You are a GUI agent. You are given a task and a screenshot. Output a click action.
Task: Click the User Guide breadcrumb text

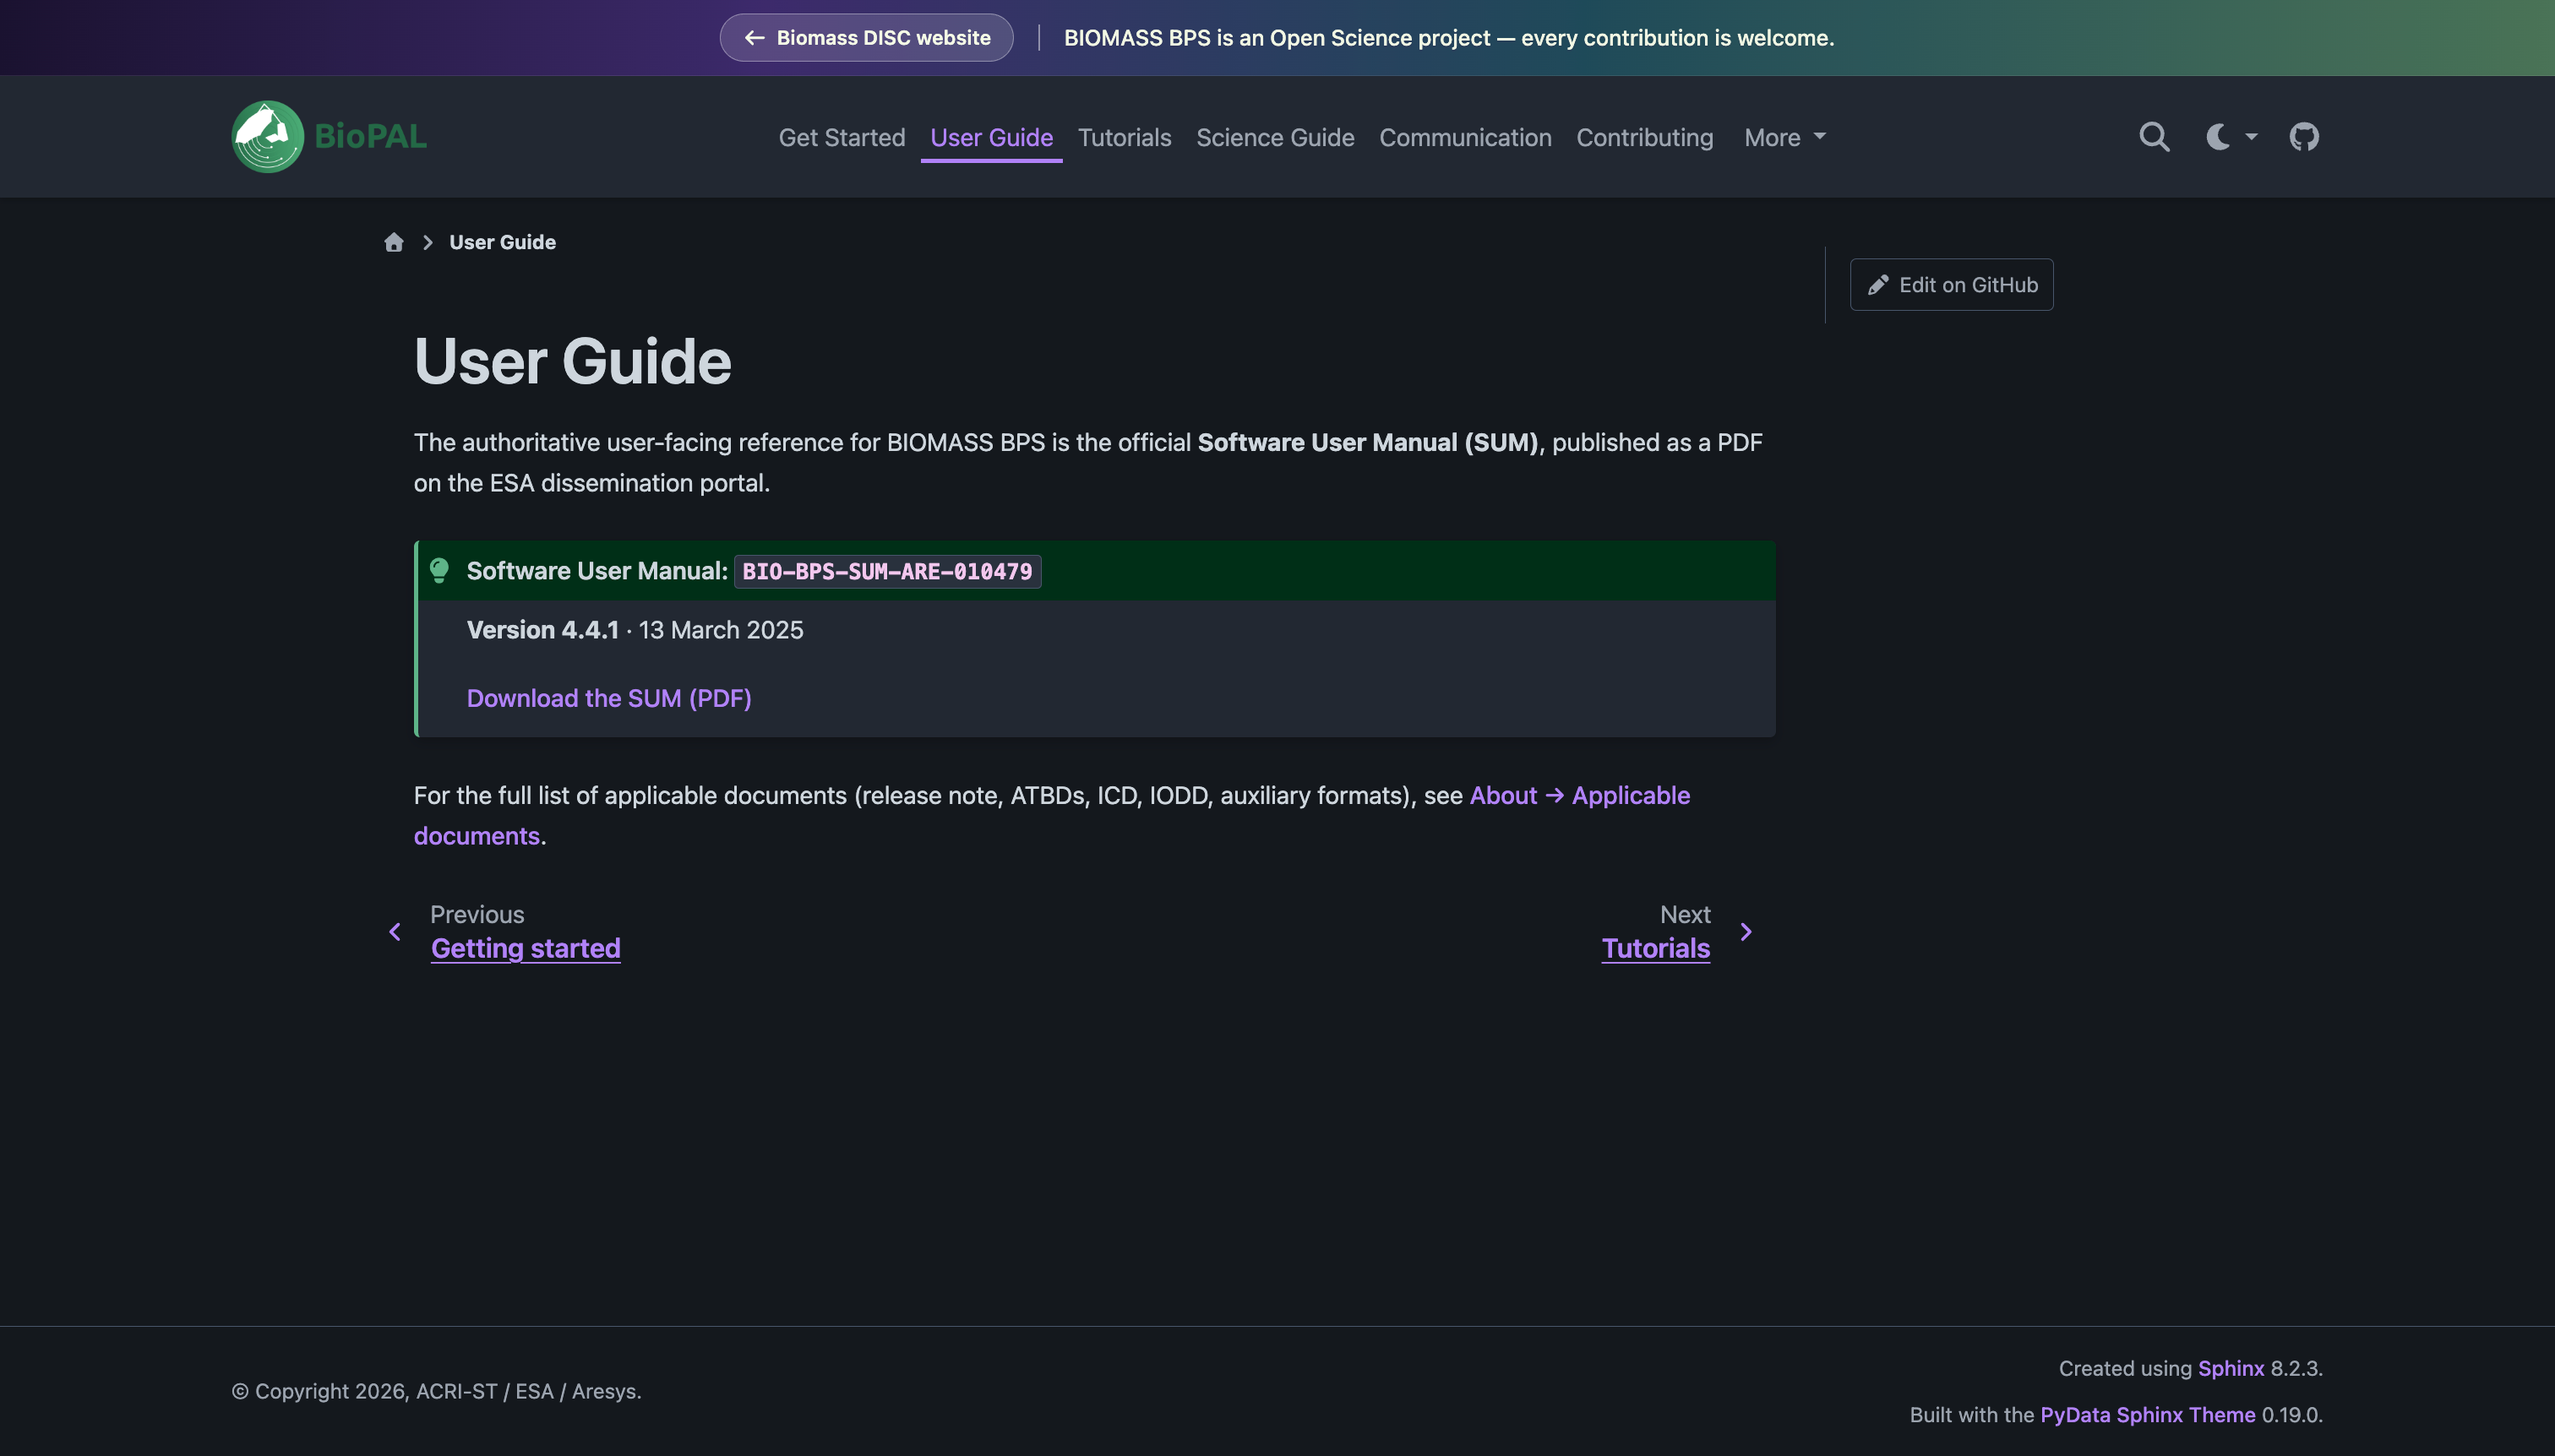[502, 242]
